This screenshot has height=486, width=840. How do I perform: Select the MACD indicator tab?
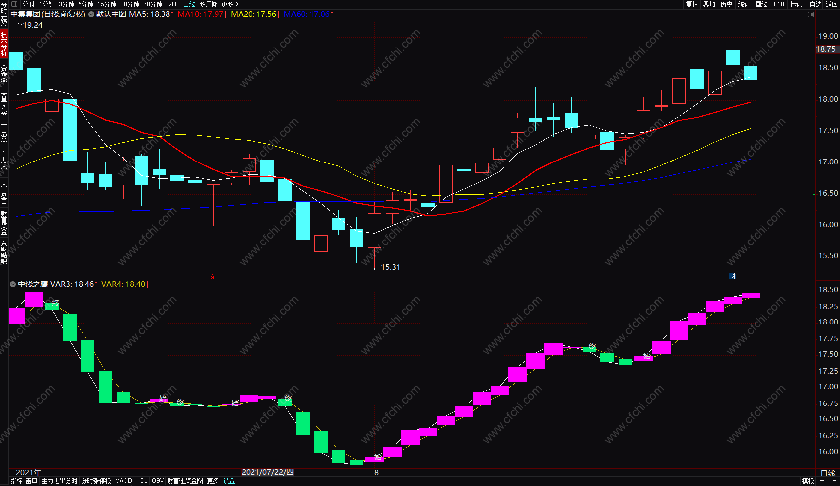coord(124,481)
